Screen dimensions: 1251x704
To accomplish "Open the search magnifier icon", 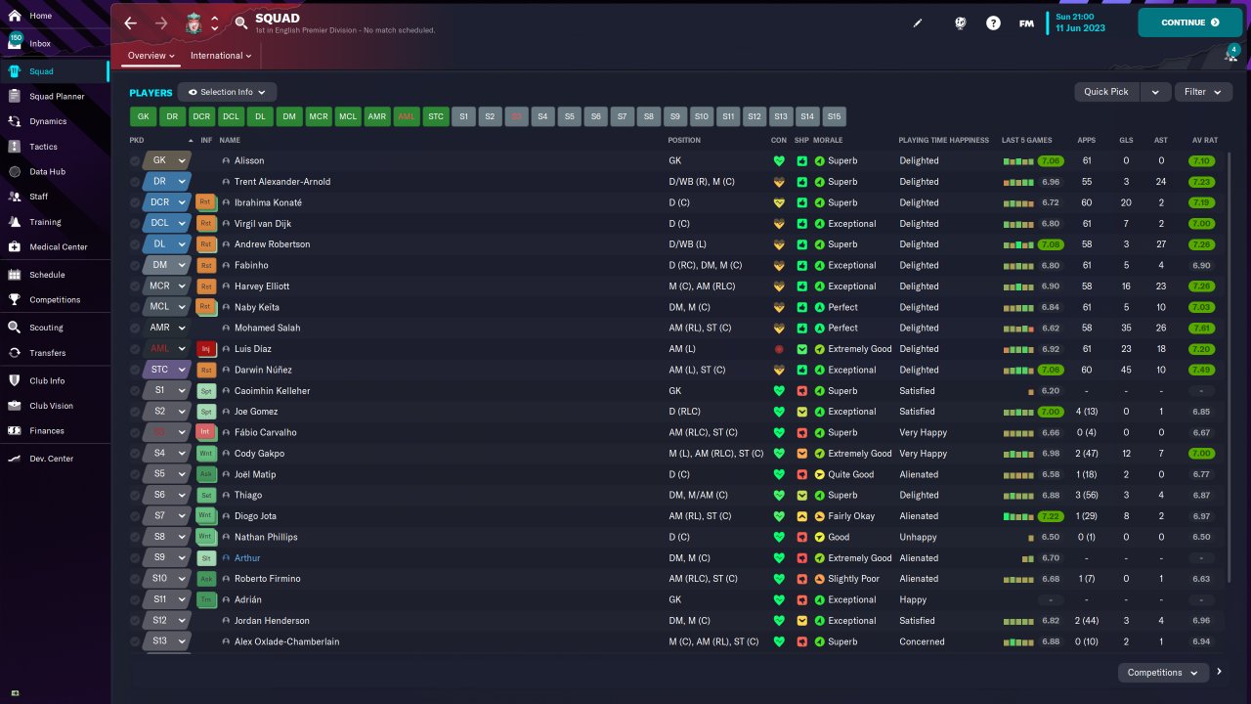I will pos(241,22).
